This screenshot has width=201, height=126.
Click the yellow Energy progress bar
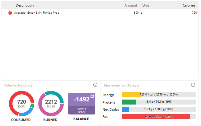[x=159, y=95]
